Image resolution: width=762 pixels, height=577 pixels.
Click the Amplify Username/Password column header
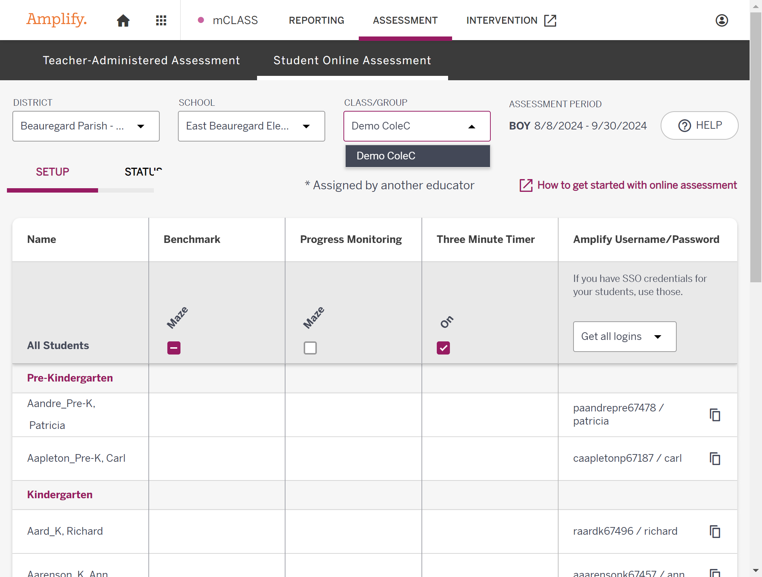point(646,239)
